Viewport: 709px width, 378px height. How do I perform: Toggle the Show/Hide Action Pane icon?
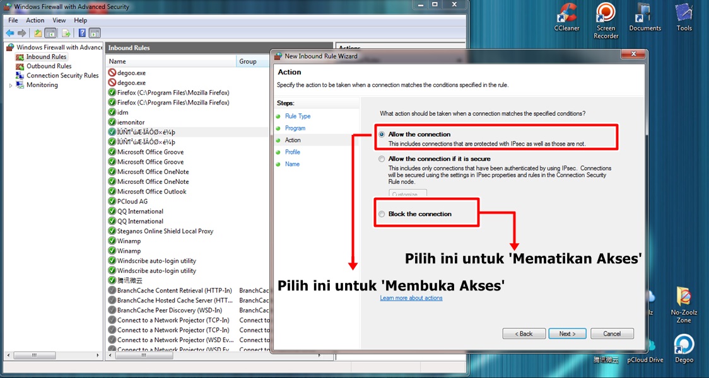point(95,33)
